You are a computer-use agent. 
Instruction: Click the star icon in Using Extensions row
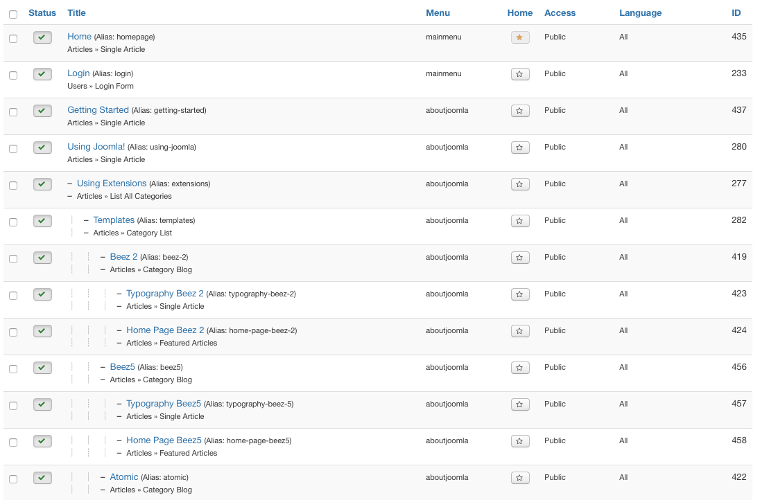pos(519,184)
